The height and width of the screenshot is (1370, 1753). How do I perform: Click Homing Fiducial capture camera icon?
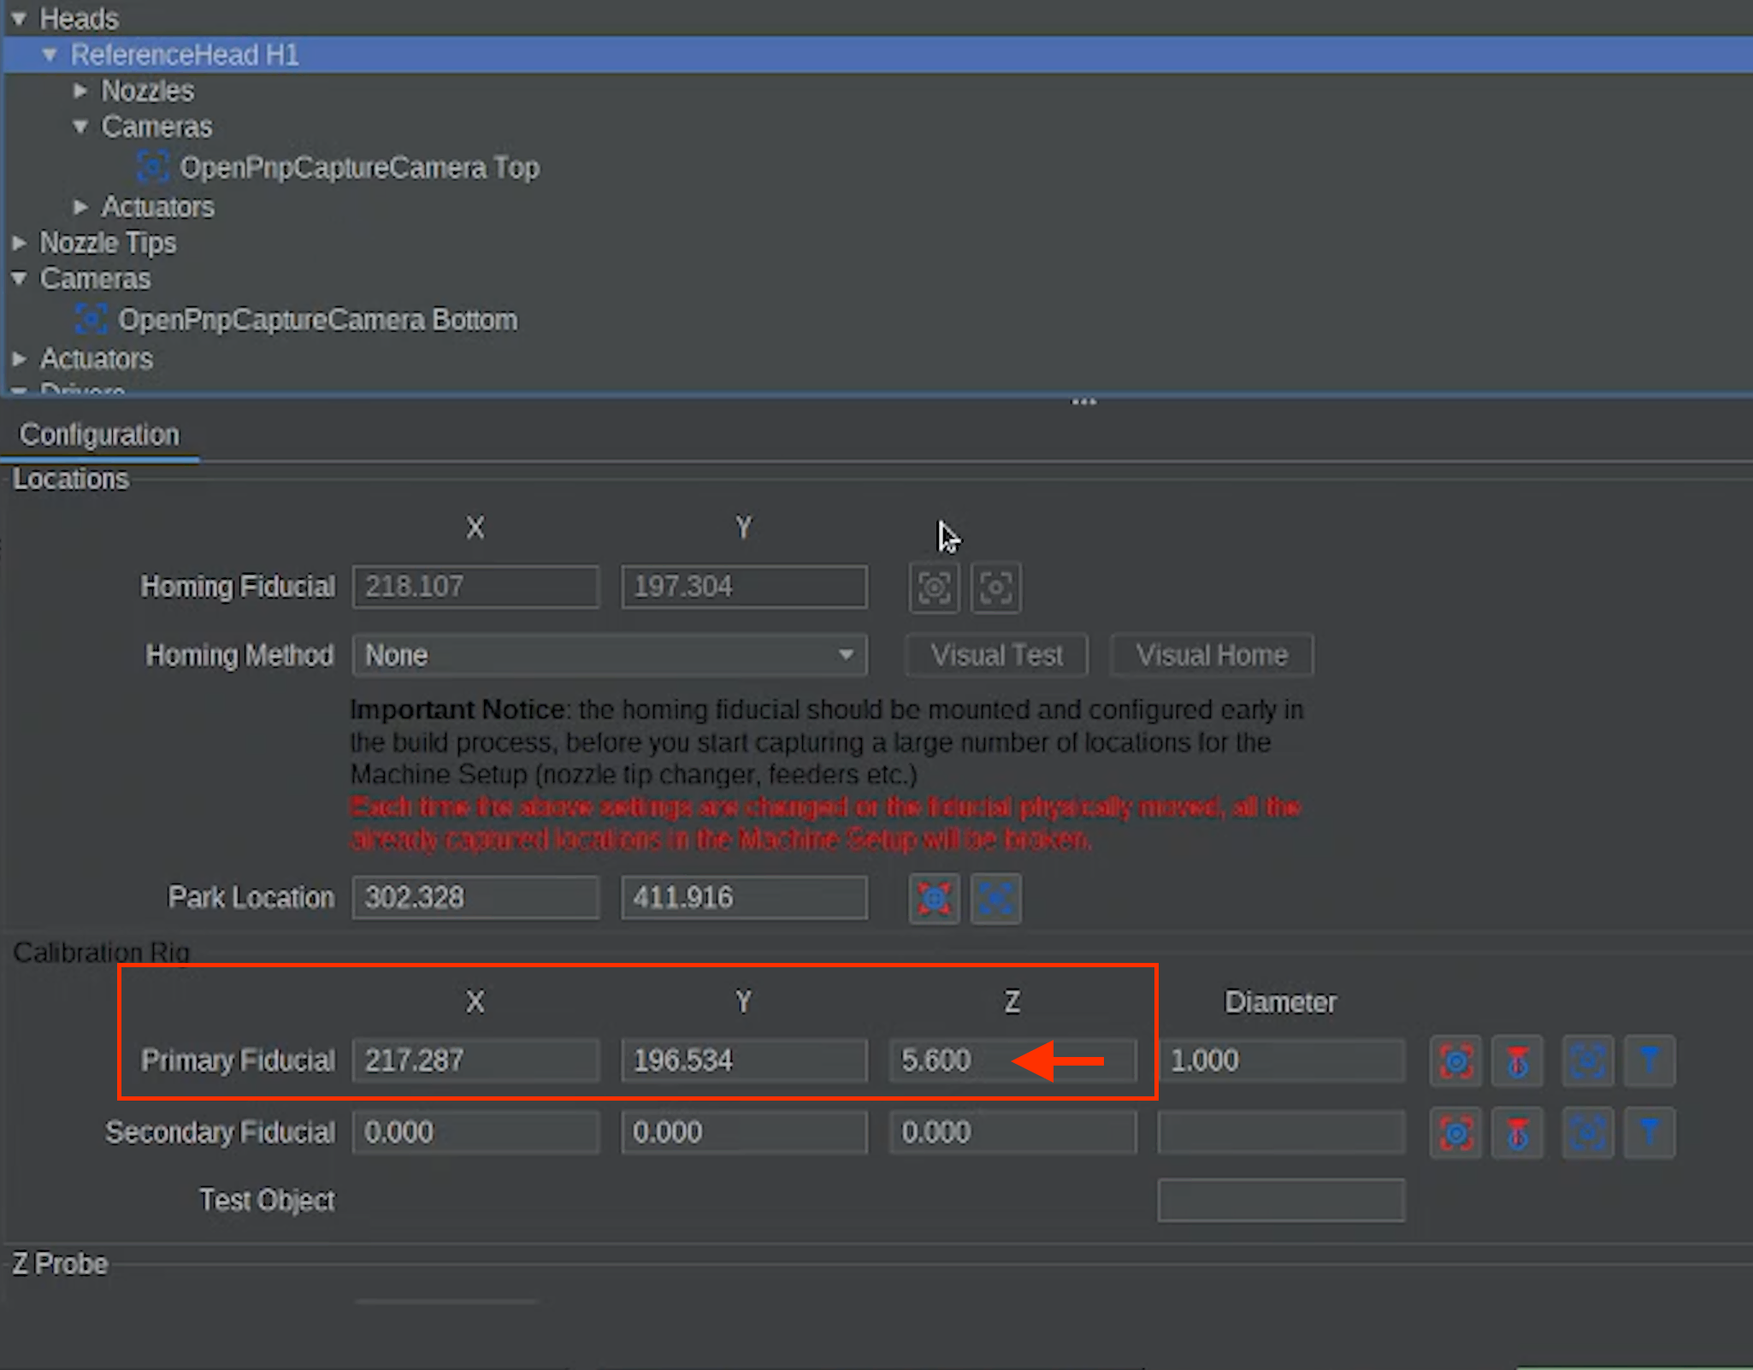934,588
